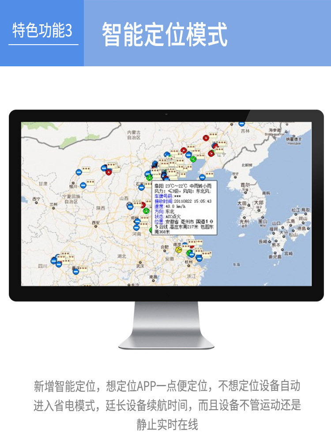Click the yellow vehicle marker near 南京
This screenshot has width=331, height=442.
[178, 249]
